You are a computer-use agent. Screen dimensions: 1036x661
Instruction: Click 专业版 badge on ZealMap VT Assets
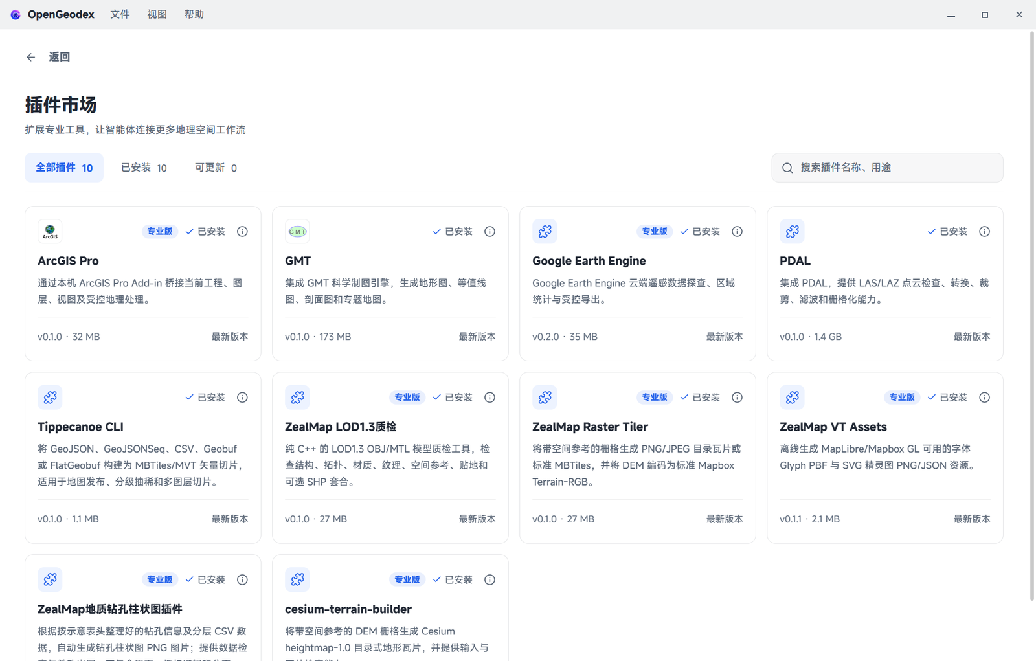[901, 398]
